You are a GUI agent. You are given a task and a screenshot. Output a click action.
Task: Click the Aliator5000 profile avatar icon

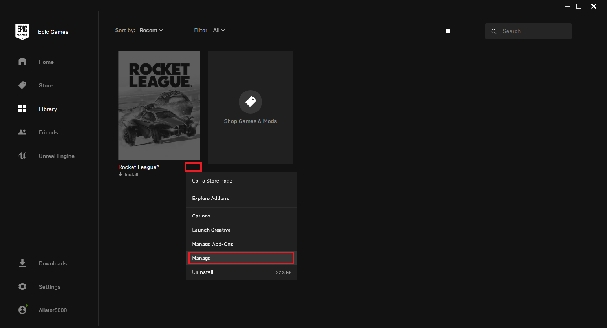[22, 310]
